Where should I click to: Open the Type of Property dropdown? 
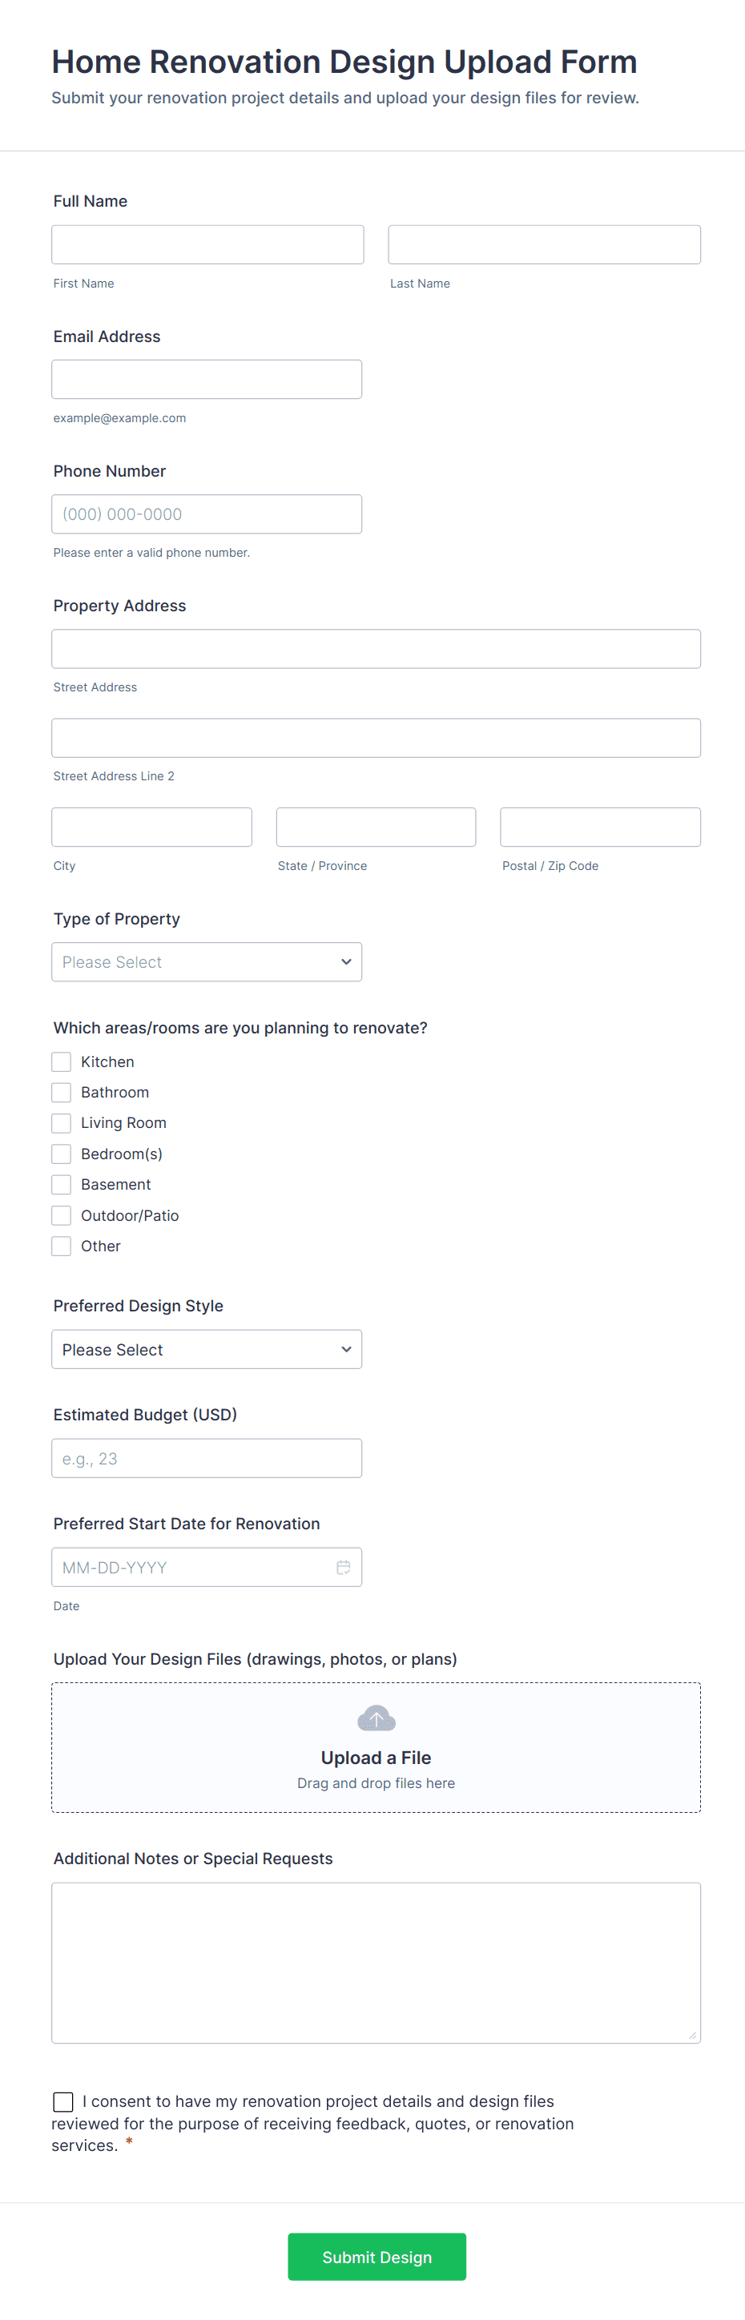click(x=207, y=962)
